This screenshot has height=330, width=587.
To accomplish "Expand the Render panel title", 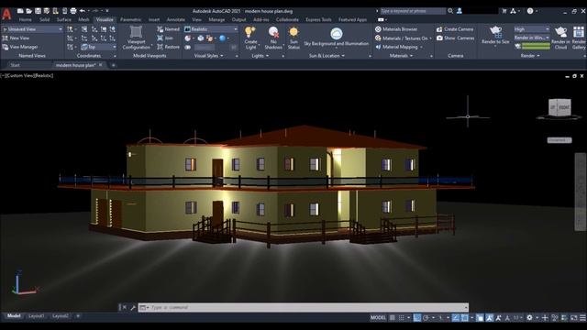I will [530, 56].
